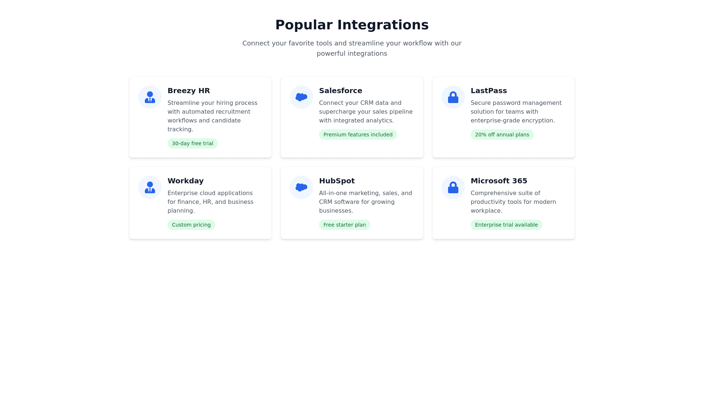The height and width of the screenshot is (396, 704).
Task: Click the 30-day free trial badge
Action: point(192,143)
